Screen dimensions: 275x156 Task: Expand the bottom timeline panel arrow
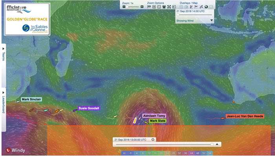pyautogui.click(x=217, y=144)
